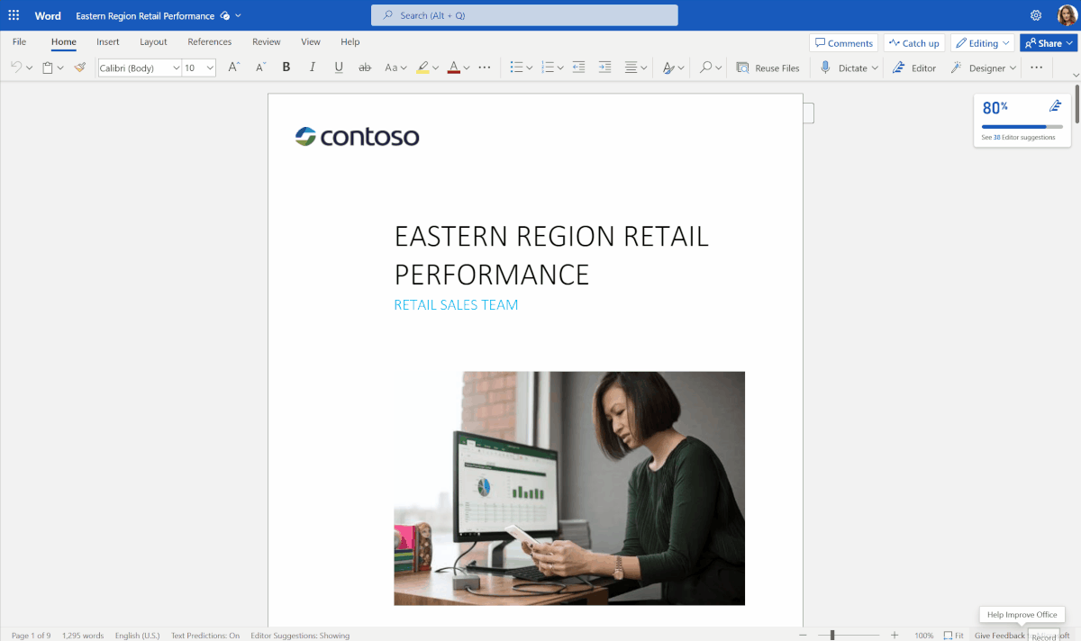
Task: Click the Undo arrow icon
Action: [16, 68]
